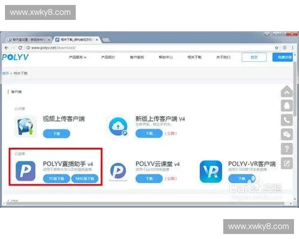
Task: Click the 登录 login button
Action: pos(254,57)
